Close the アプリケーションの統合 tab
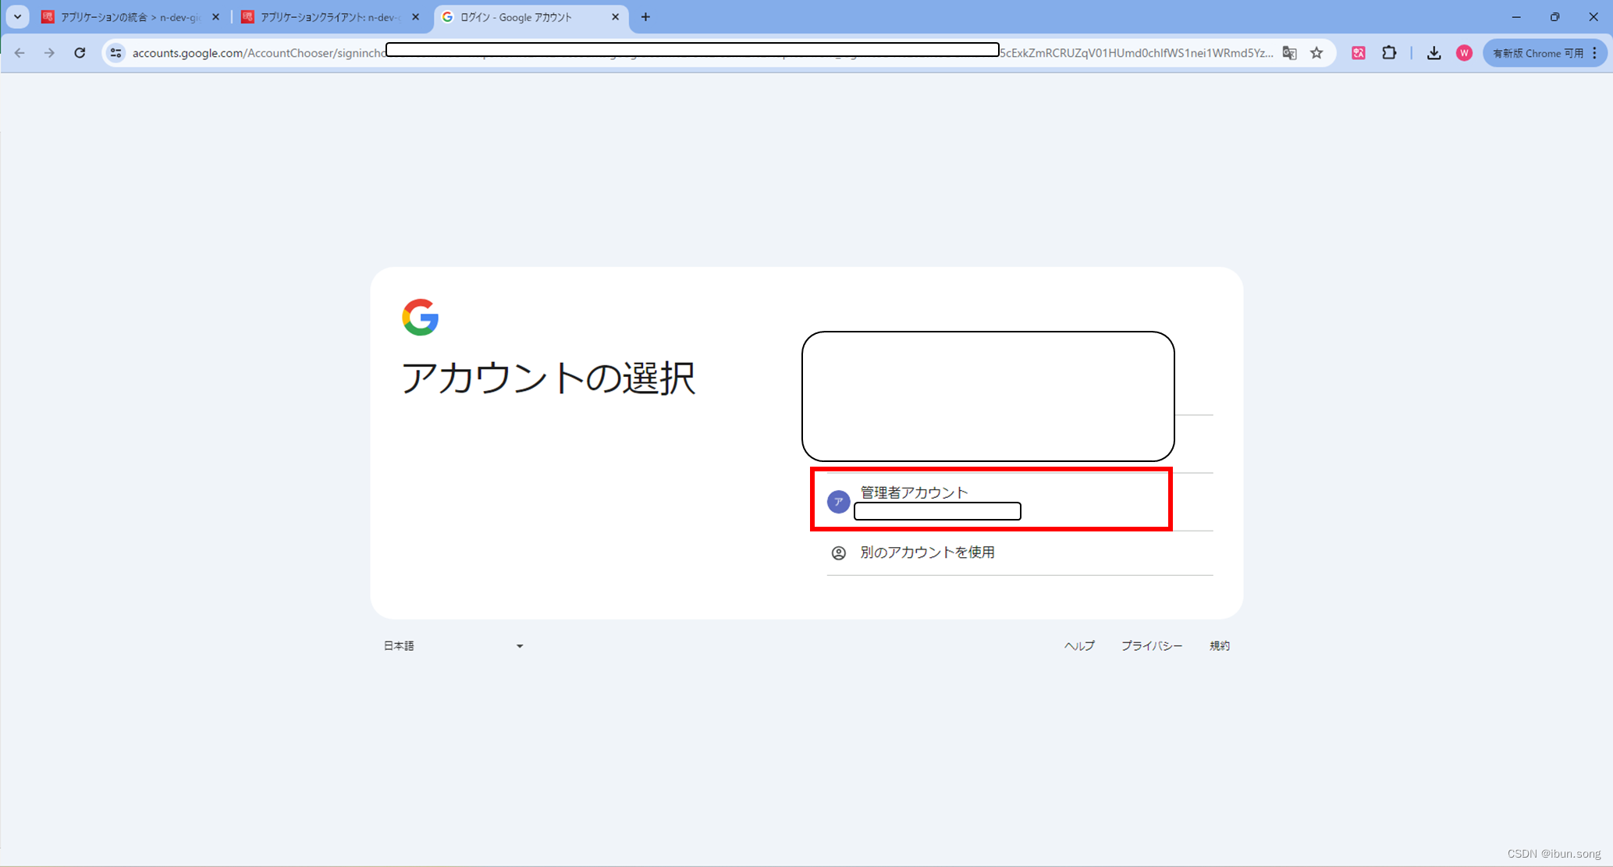 216,17
